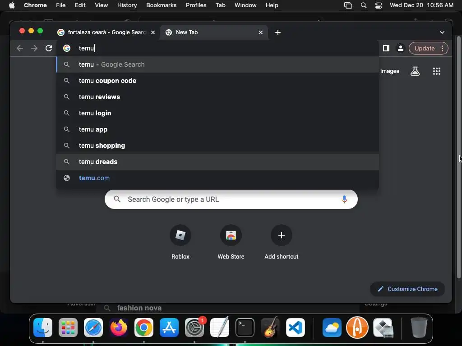Select suggestion temu reviews
462x346 pixels.
point(217,97)
